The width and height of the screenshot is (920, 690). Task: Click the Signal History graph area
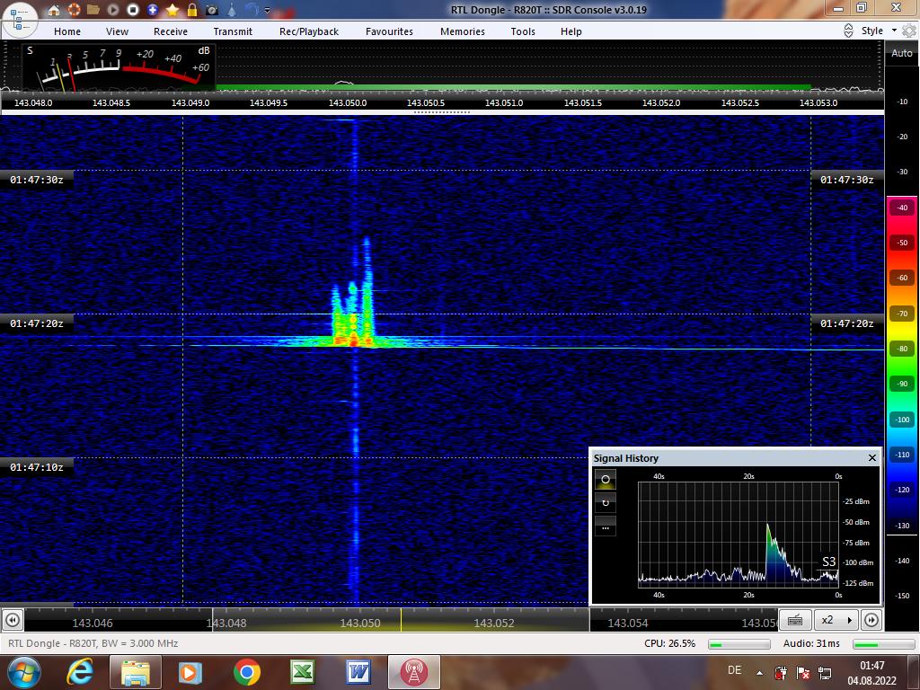(739, 535)
